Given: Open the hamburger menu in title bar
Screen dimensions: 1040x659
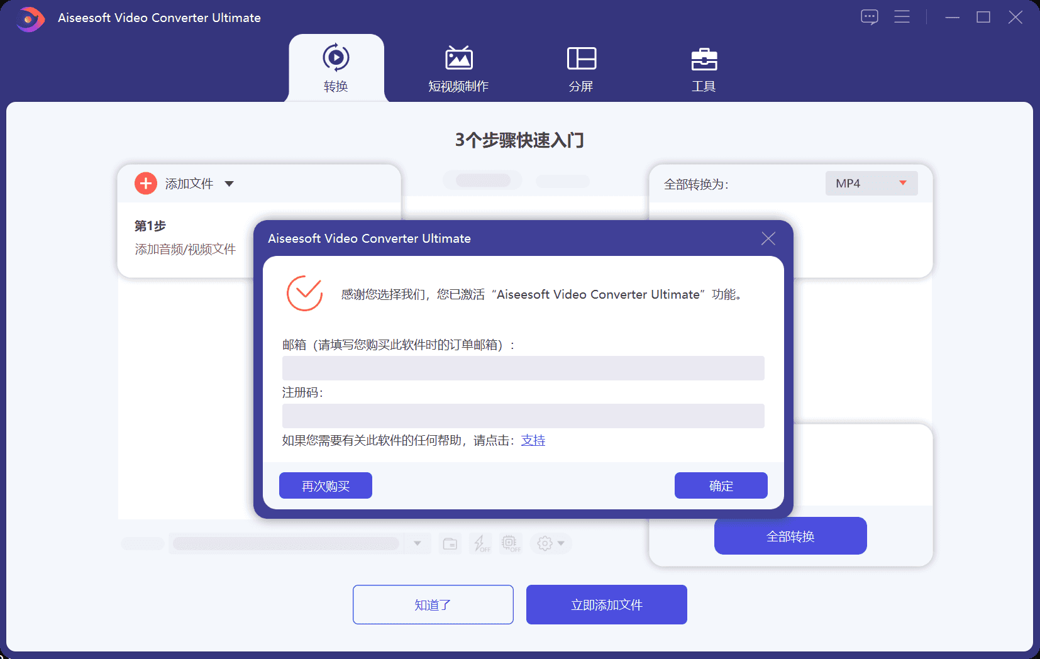Looking at the screenshot, I should click(902, 17).
